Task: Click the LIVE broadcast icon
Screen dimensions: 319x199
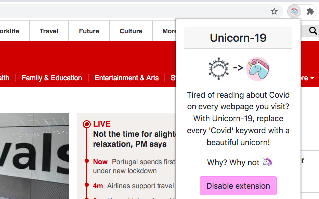Action: tap(87, 124)
